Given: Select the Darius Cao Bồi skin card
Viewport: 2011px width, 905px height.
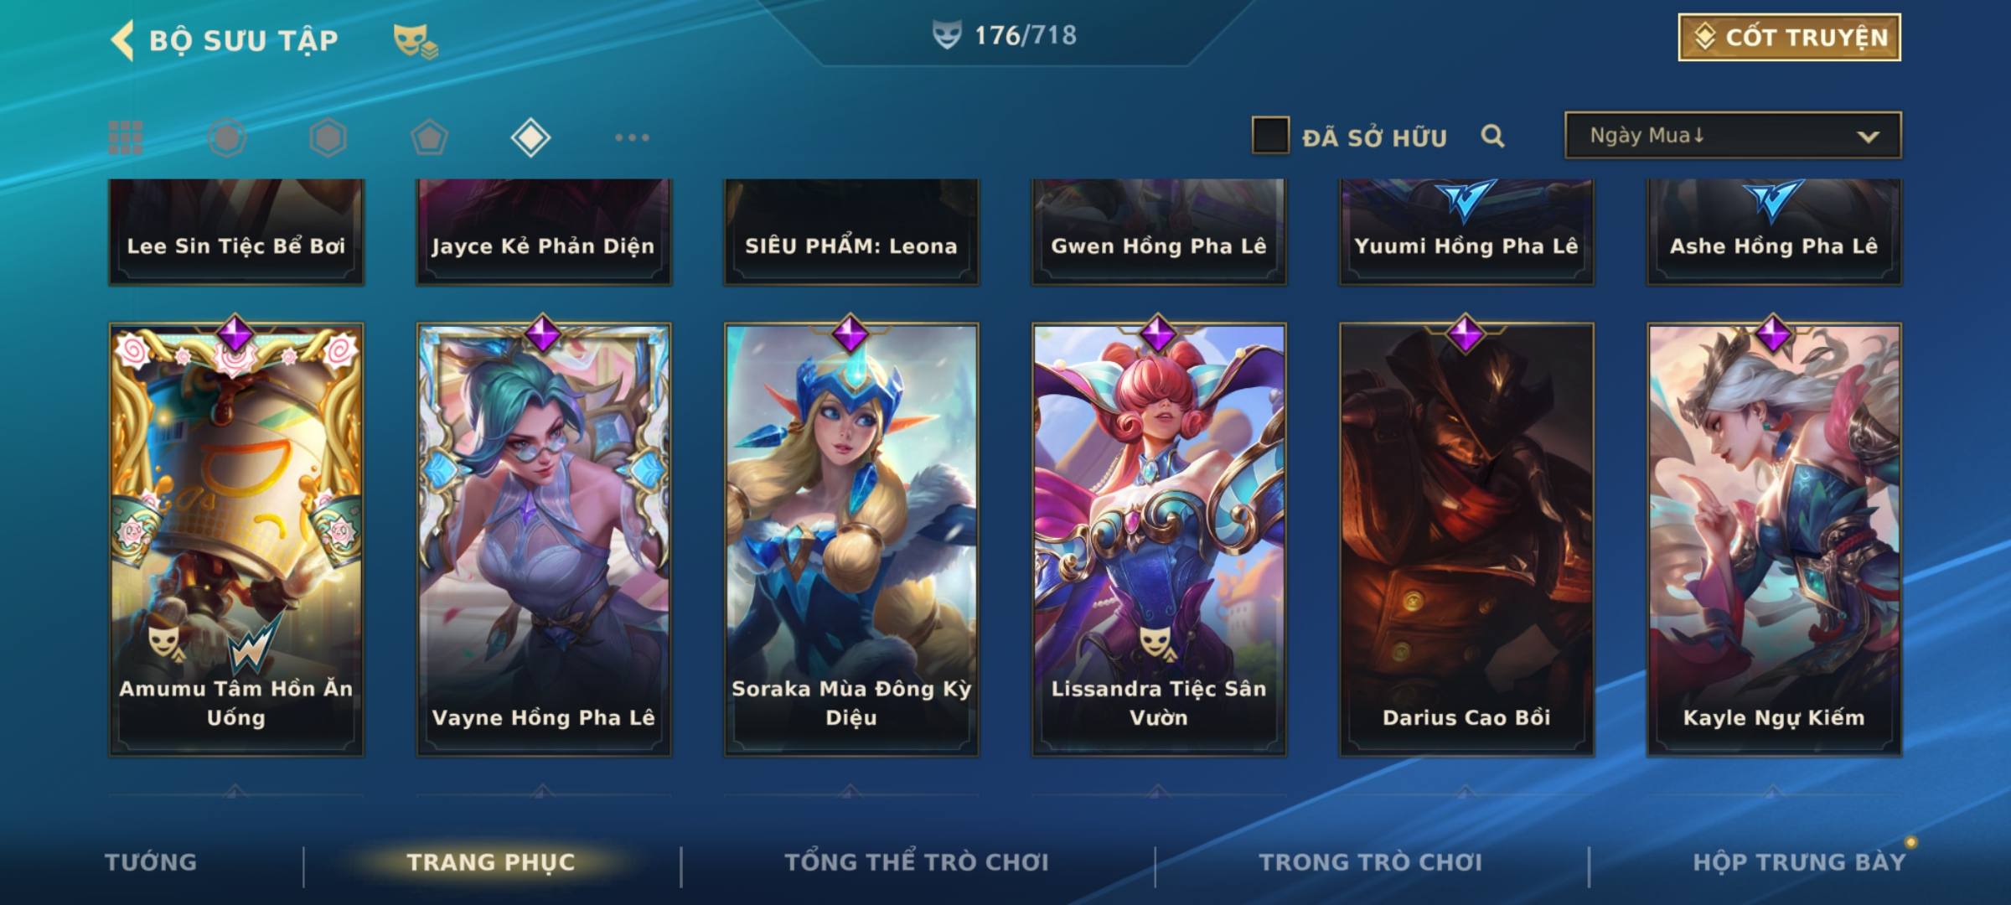Looking at the screenshot, I should (1466, 540).
